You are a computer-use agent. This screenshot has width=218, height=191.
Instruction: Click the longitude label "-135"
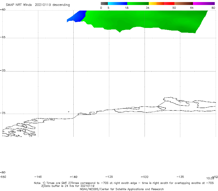click(x=109, y=177)
